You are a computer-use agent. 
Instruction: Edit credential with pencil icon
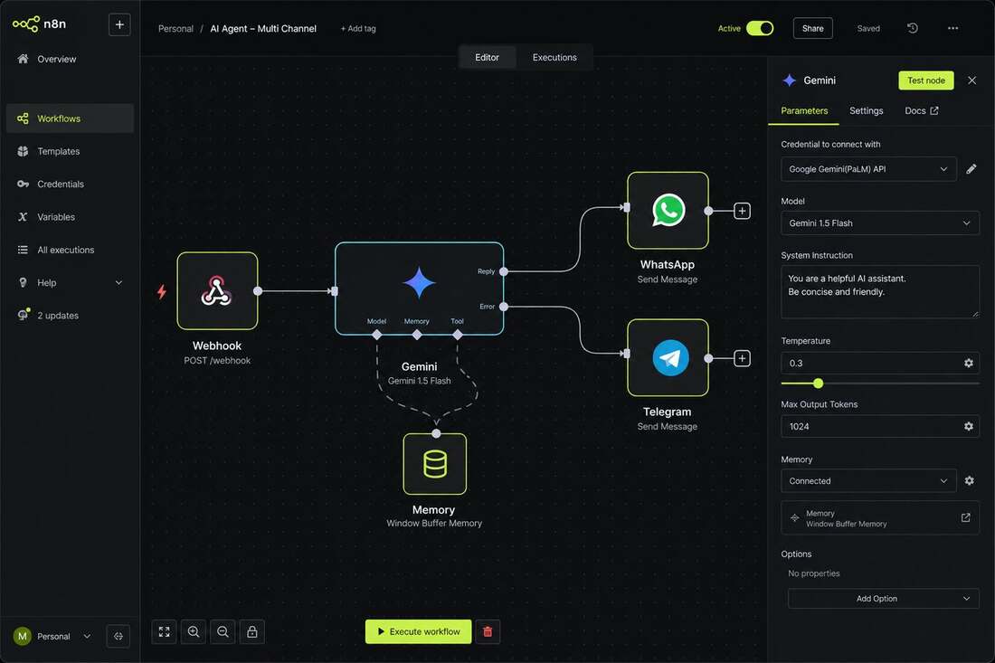[971, 169]
